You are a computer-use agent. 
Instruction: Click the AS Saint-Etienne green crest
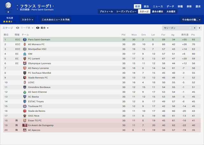point(25,92)
